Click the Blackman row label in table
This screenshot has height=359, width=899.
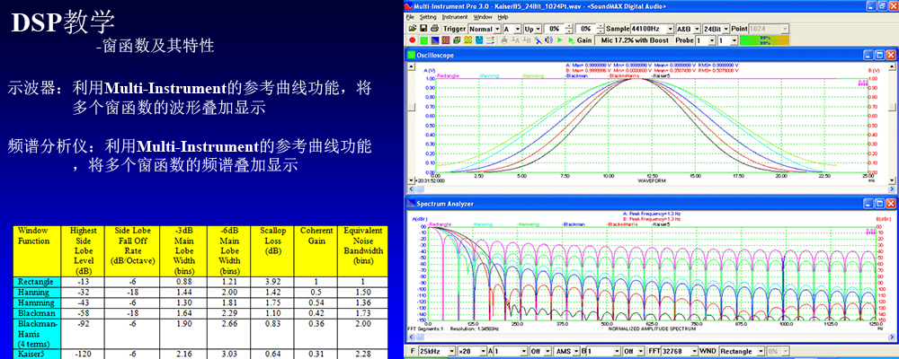tap(36, 314)
